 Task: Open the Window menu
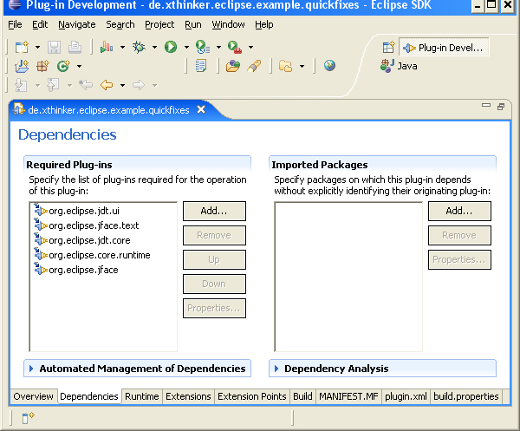[228, 24]
